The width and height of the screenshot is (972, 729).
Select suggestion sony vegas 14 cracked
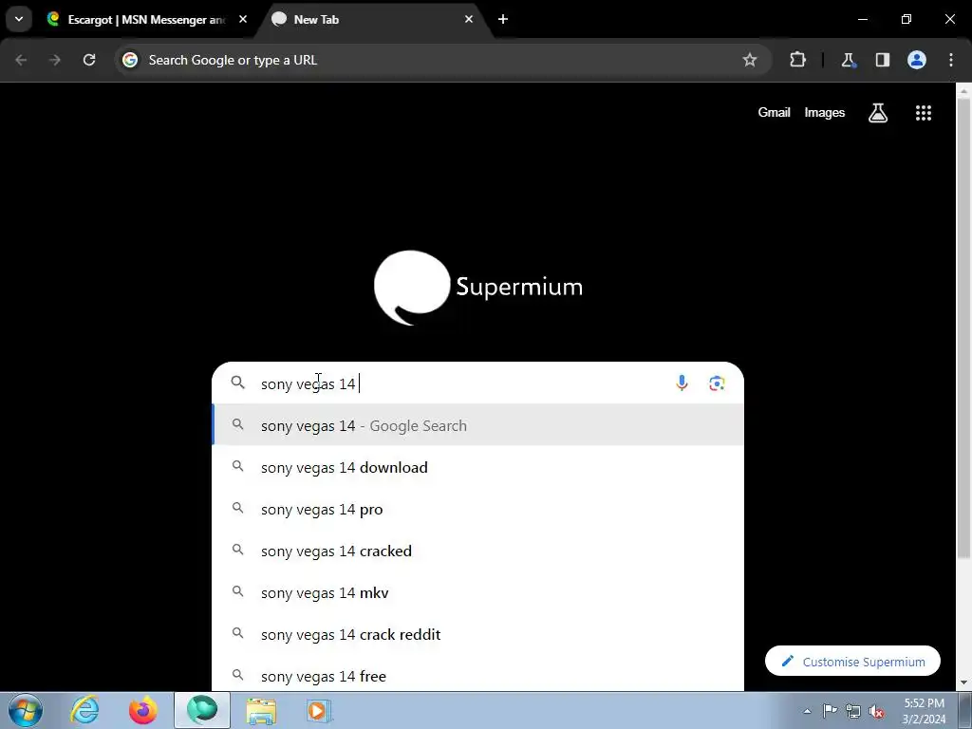(478, 551)
